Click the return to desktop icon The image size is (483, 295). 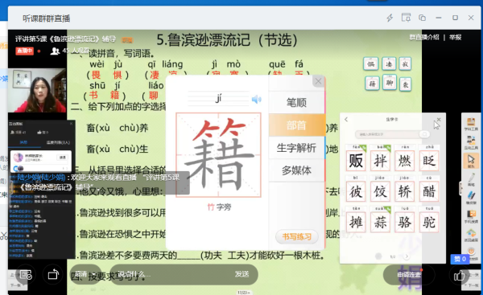471,235
